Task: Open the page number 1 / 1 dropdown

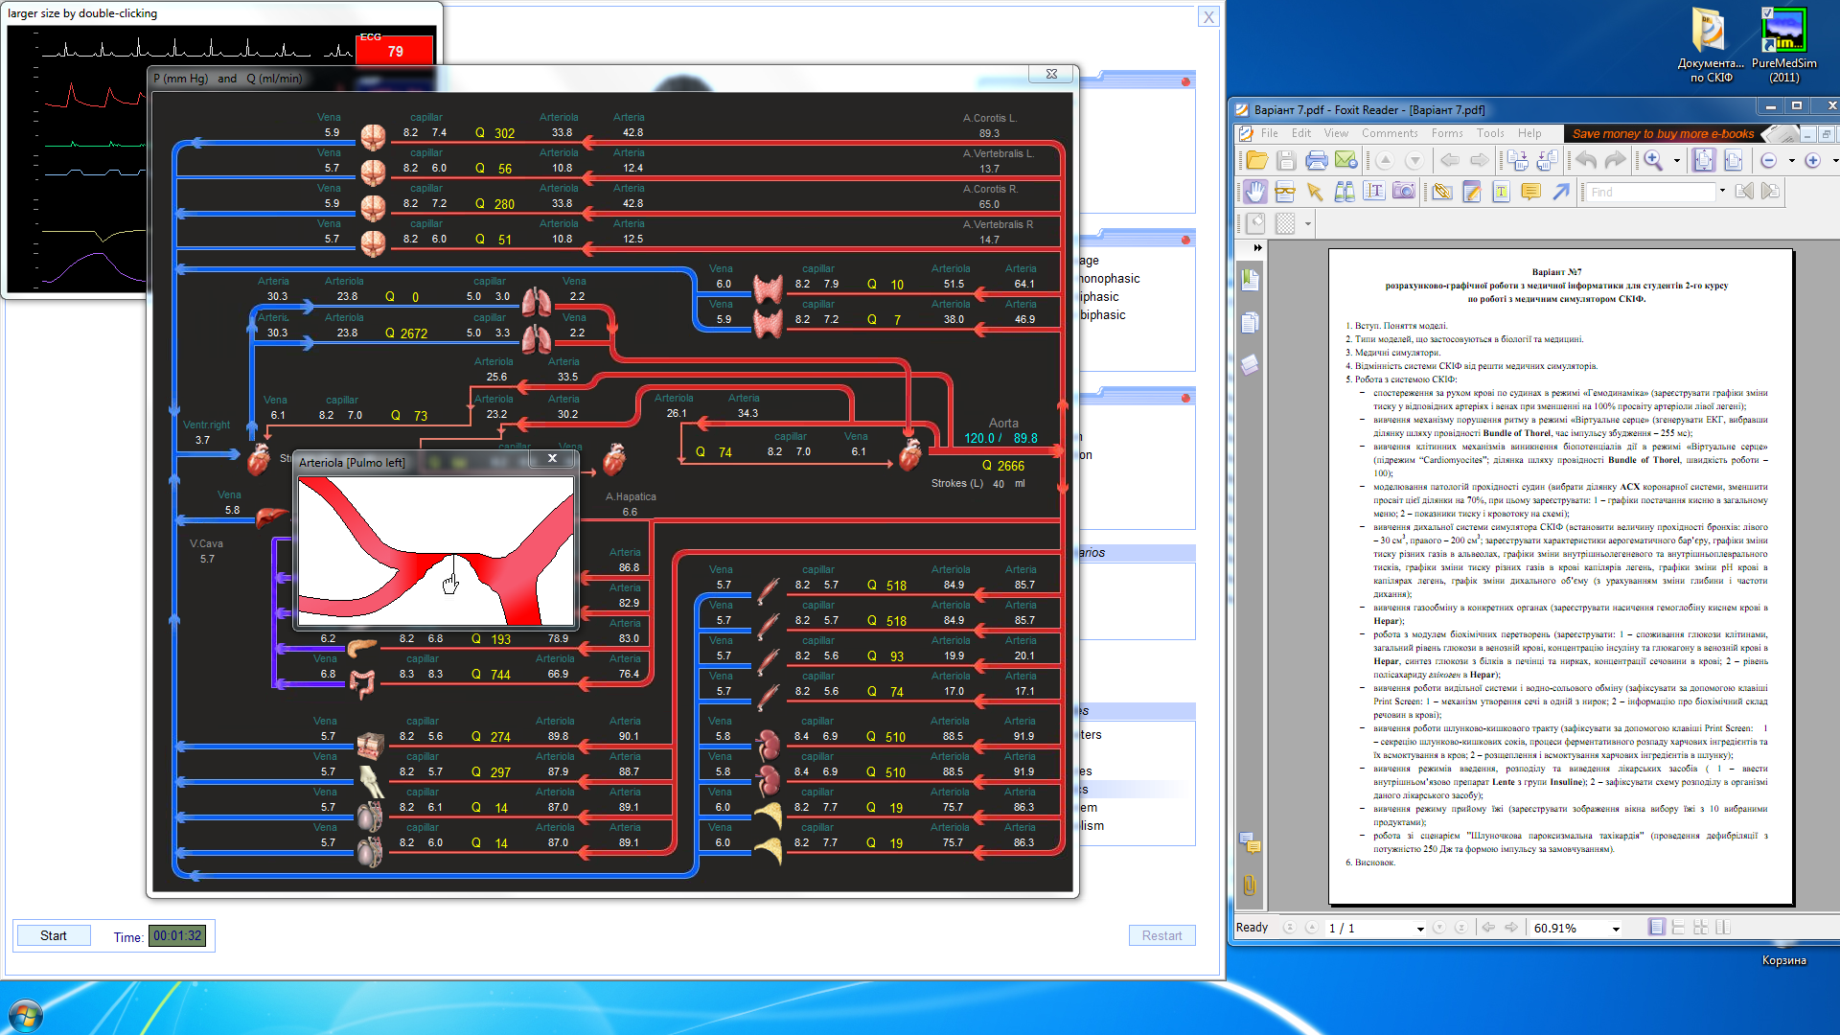Action: pyautogui.click(x=1420, y=929)
